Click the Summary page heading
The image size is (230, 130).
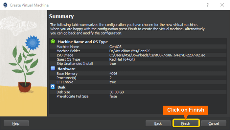(61, 16)
